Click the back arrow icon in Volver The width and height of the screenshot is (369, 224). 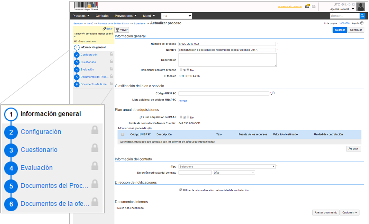pyautogui.click(x=118, y=30)
